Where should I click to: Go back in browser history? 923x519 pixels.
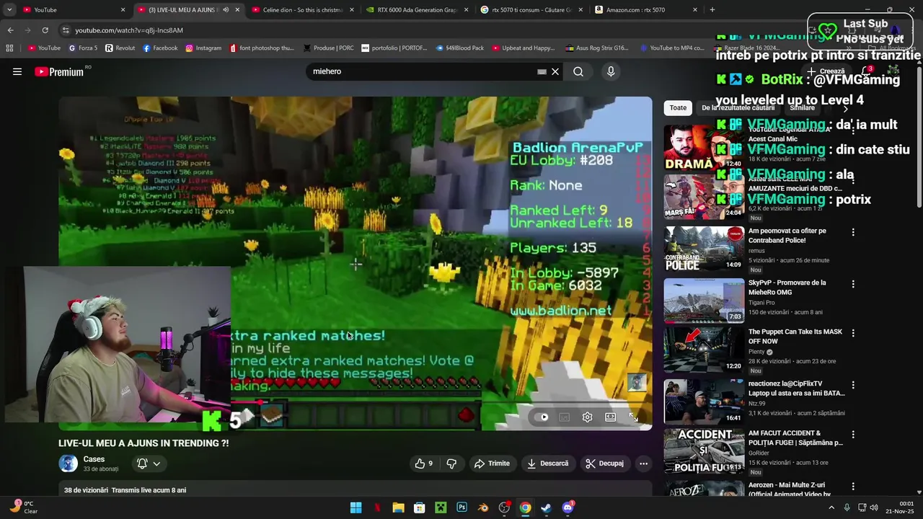point(10,30)
